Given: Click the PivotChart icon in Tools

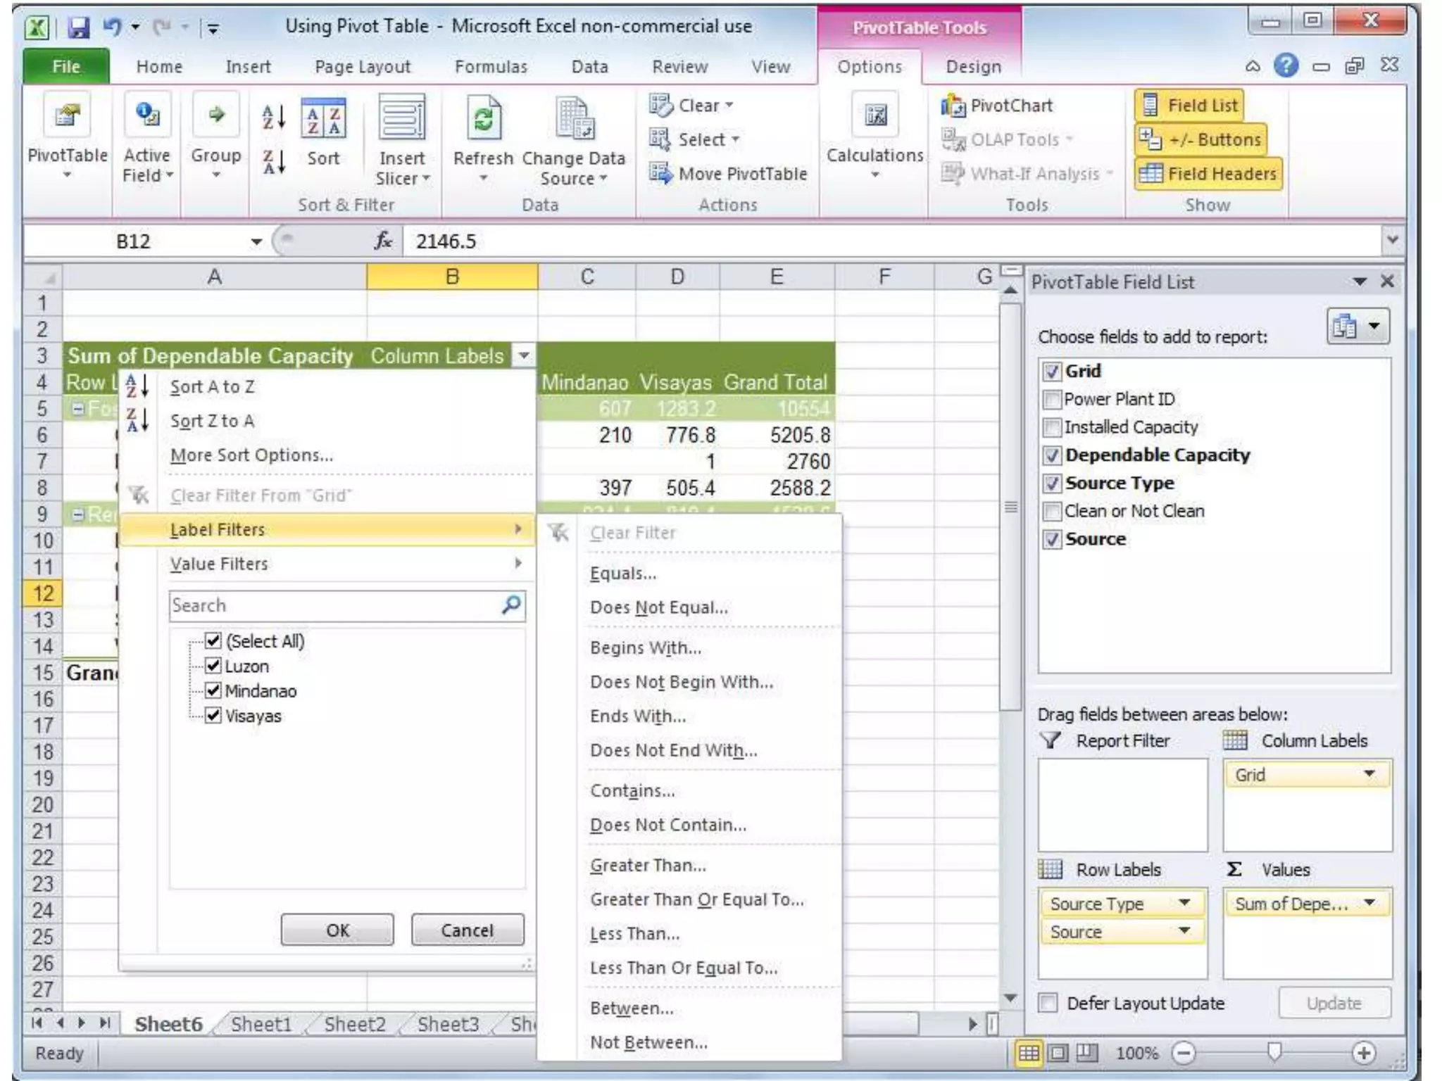Looking at the screenshot, I should 954,106.
